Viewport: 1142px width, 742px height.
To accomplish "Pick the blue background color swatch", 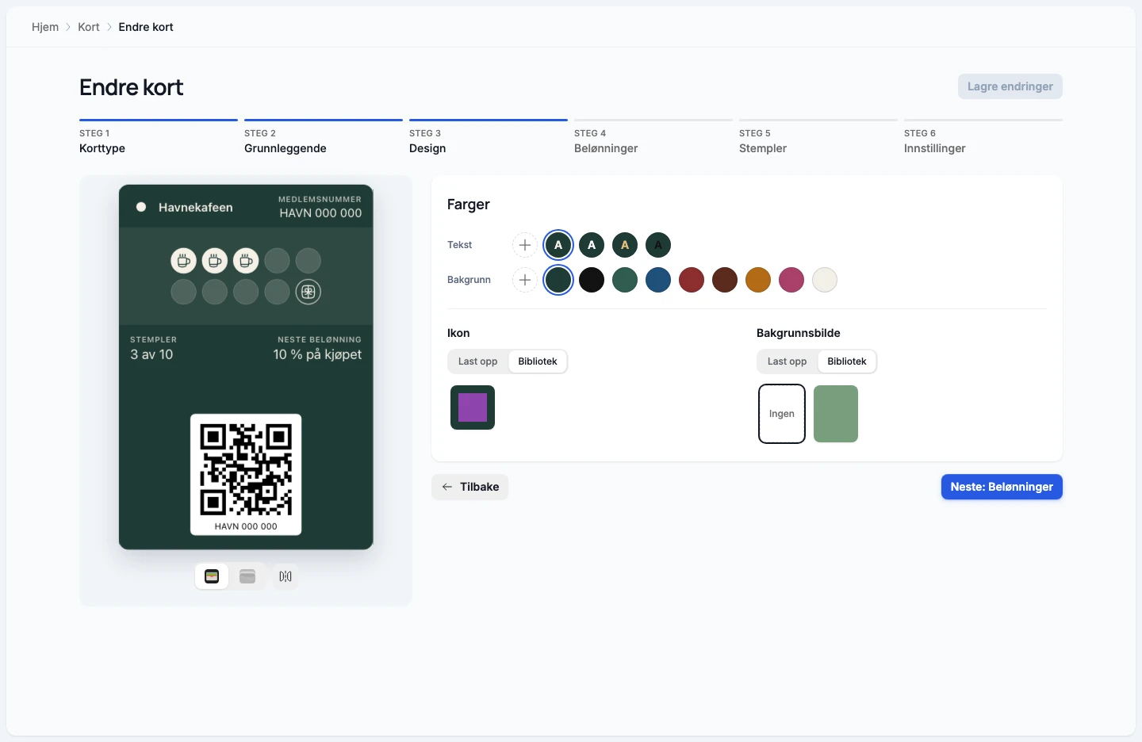I will tap(658, 280).
